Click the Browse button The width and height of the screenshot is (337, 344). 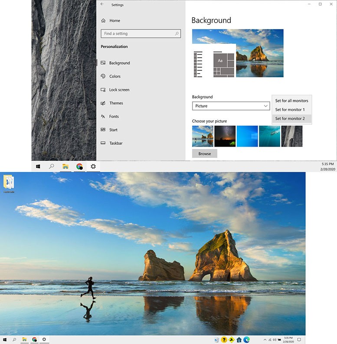[204, 154]
